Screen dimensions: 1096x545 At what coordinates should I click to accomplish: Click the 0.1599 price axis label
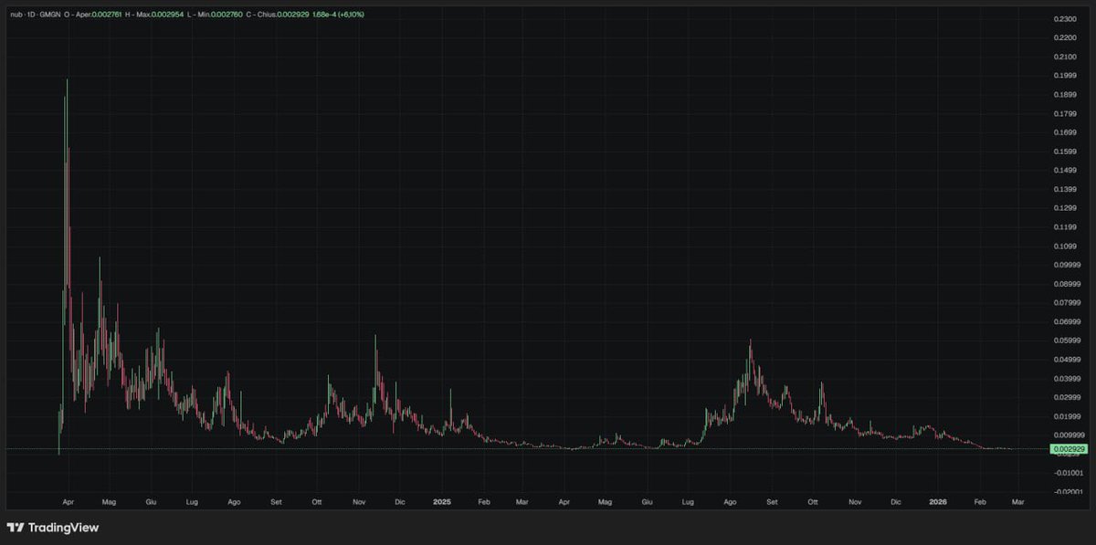coord(1064,152)
